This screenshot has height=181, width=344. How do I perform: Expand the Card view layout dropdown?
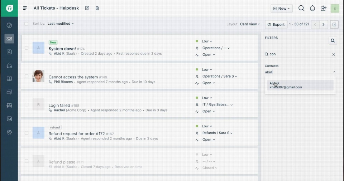coord(250,24)
